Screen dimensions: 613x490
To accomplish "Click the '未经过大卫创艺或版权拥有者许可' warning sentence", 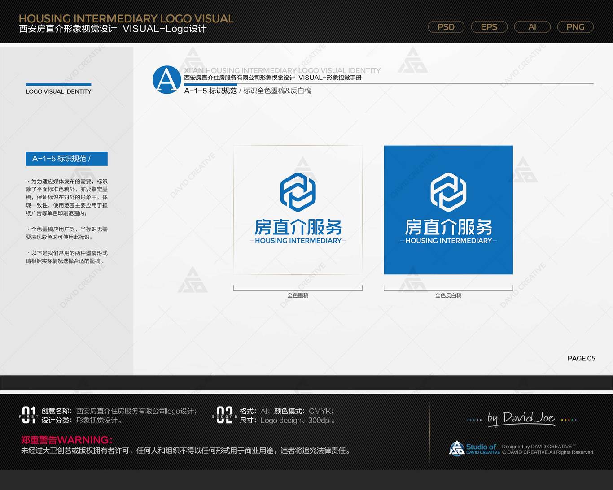I will coord(186,451).
